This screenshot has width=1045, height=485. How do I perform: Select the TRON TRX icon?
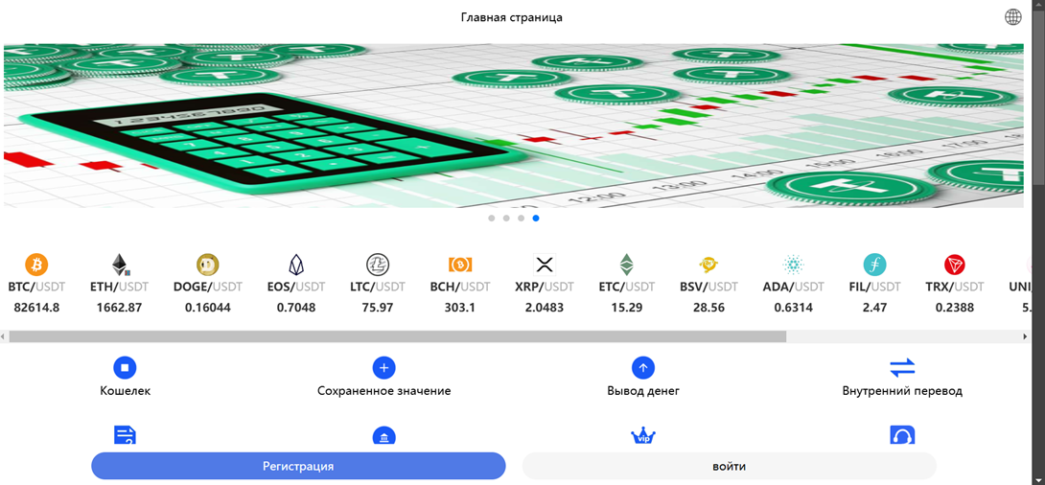[954, 265]
